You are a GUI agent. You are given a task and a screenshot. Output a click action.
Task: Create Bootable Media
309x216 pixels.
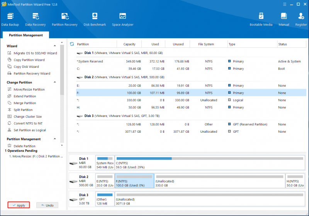261,19
